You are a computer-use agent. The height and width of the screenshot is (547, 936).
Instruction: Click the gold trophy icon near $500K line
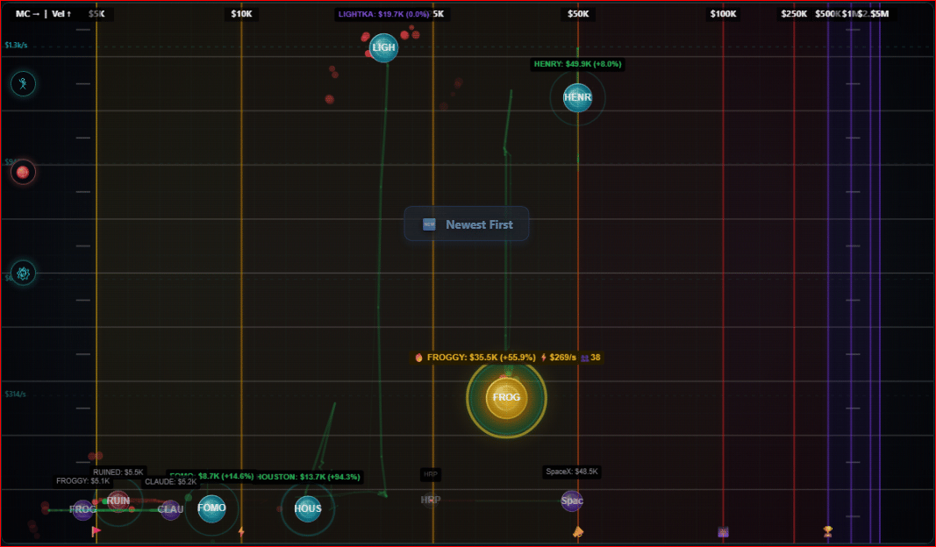click(x=827, y=531)
